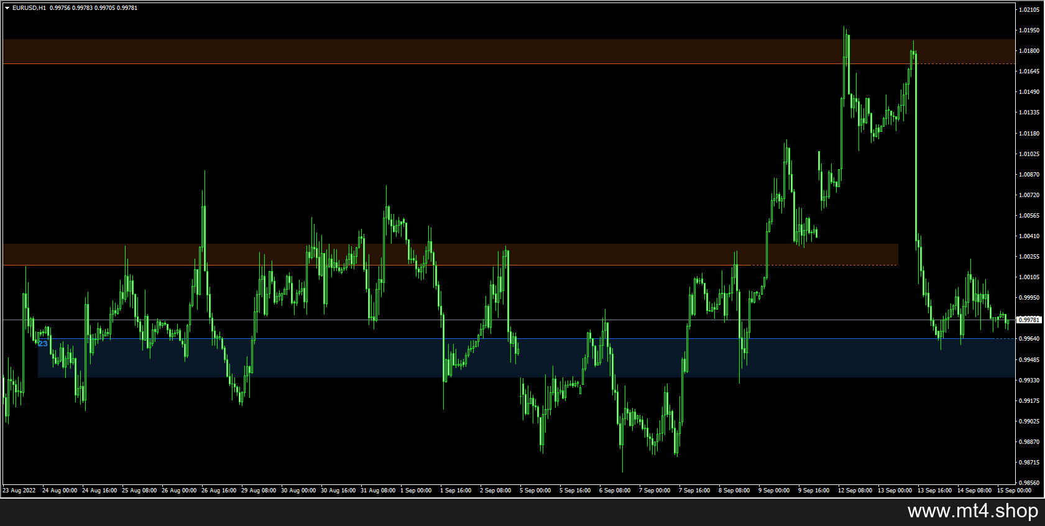Viewport: 1045px width, 526px height.
Task: Click the 1 Sep 16:00 time label
Action: pyautogui.click(x=456, y=491)
